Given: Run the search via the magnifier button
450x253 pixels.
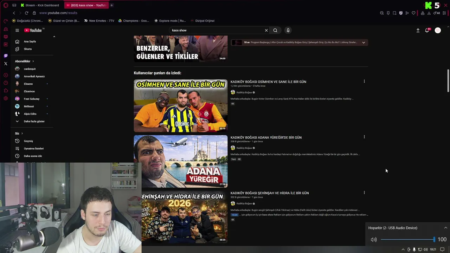Looking at the screenshot, I should [275, 30].
